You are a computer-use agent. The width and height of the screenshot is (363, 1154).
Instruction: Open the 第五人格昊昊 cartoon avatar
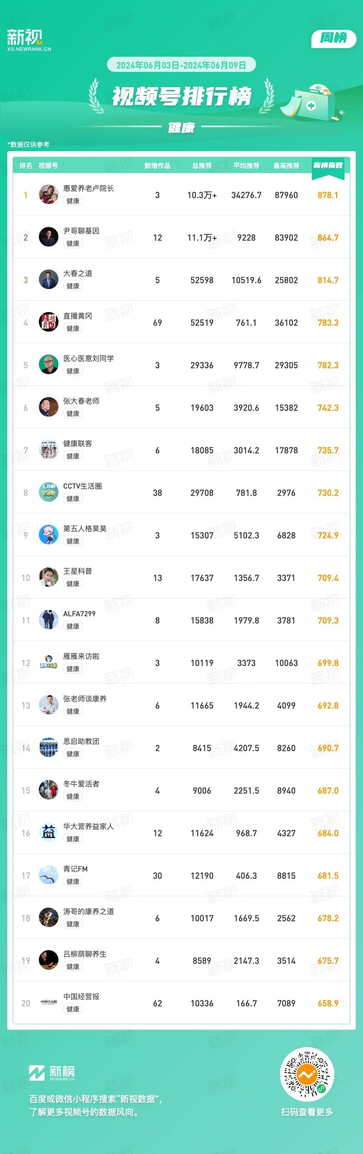coord(48,535)
